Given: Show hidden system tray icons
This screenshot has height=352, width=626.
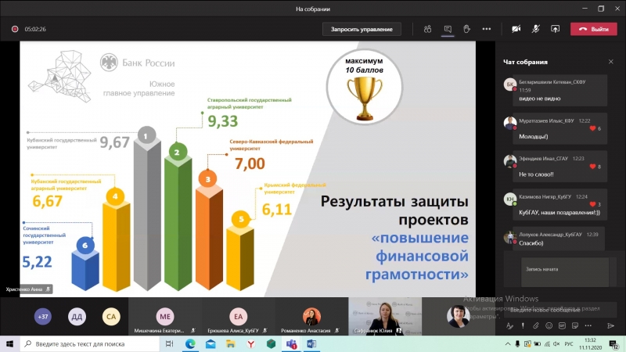Looking at the screenshot, I should pyautogui.click(x=507, y=343).
